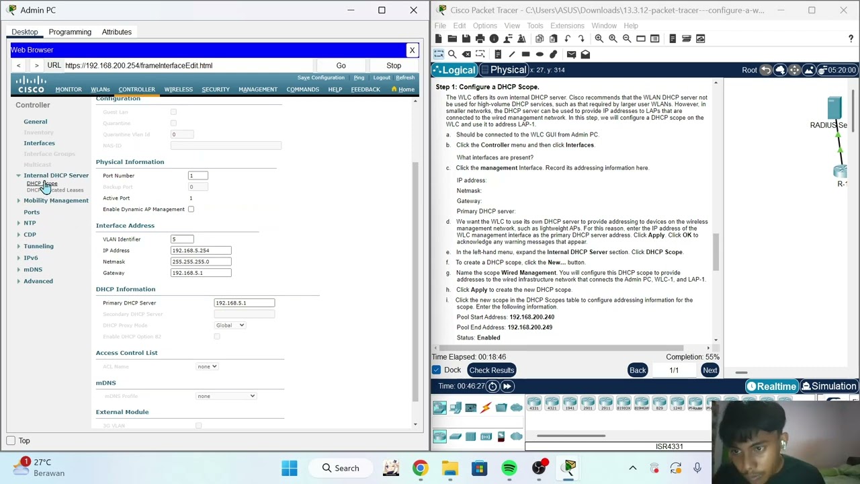The width and height of the screenshot is (860, 484).
Task: Select Connections lightning bolt category
Action: 486,407
